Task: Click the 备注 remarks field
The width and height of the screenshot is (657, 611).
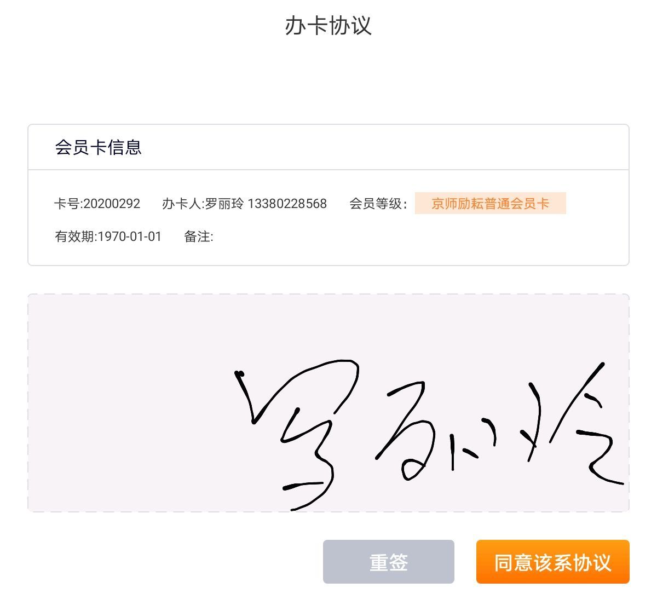Action: click(199, 237)
